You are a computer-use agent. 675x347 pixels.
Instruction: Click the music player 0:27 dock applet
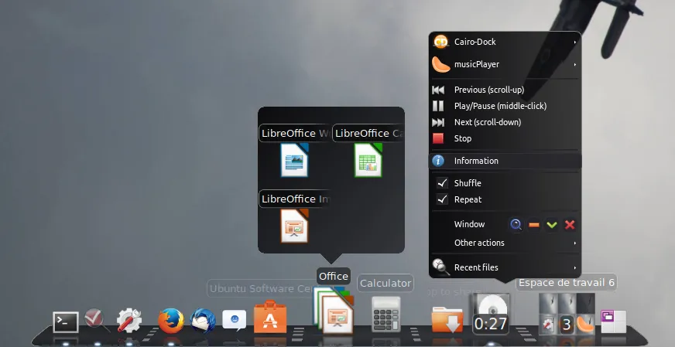click(x=491, y=316)
